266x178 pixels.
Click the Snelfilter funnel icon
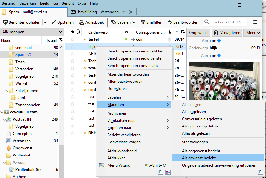coord(143,22)
